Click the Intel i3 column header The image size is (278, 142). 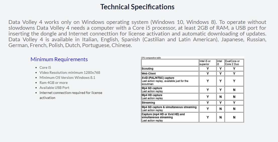(219, 63)
